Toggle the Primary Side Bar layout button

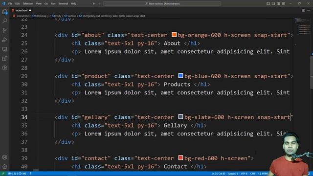click(x=268, y=3)
